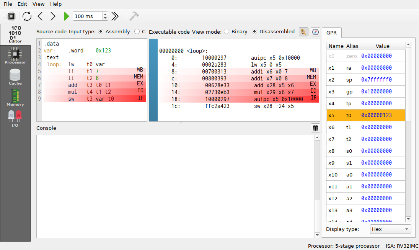Open the Display type Hex dropdown
Screen dimensions: 419x250
pyautogui.click(x=390, y=229)
